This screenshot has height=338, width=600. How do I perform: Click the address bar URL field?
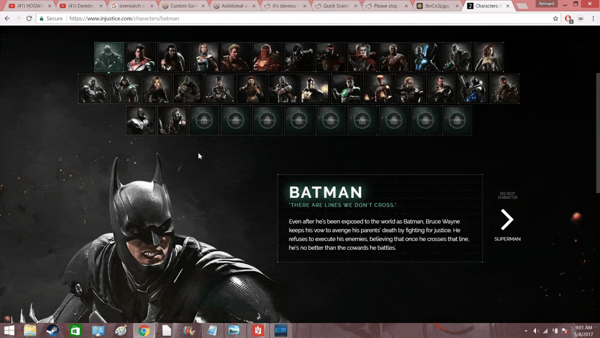[x=293, y=19]
